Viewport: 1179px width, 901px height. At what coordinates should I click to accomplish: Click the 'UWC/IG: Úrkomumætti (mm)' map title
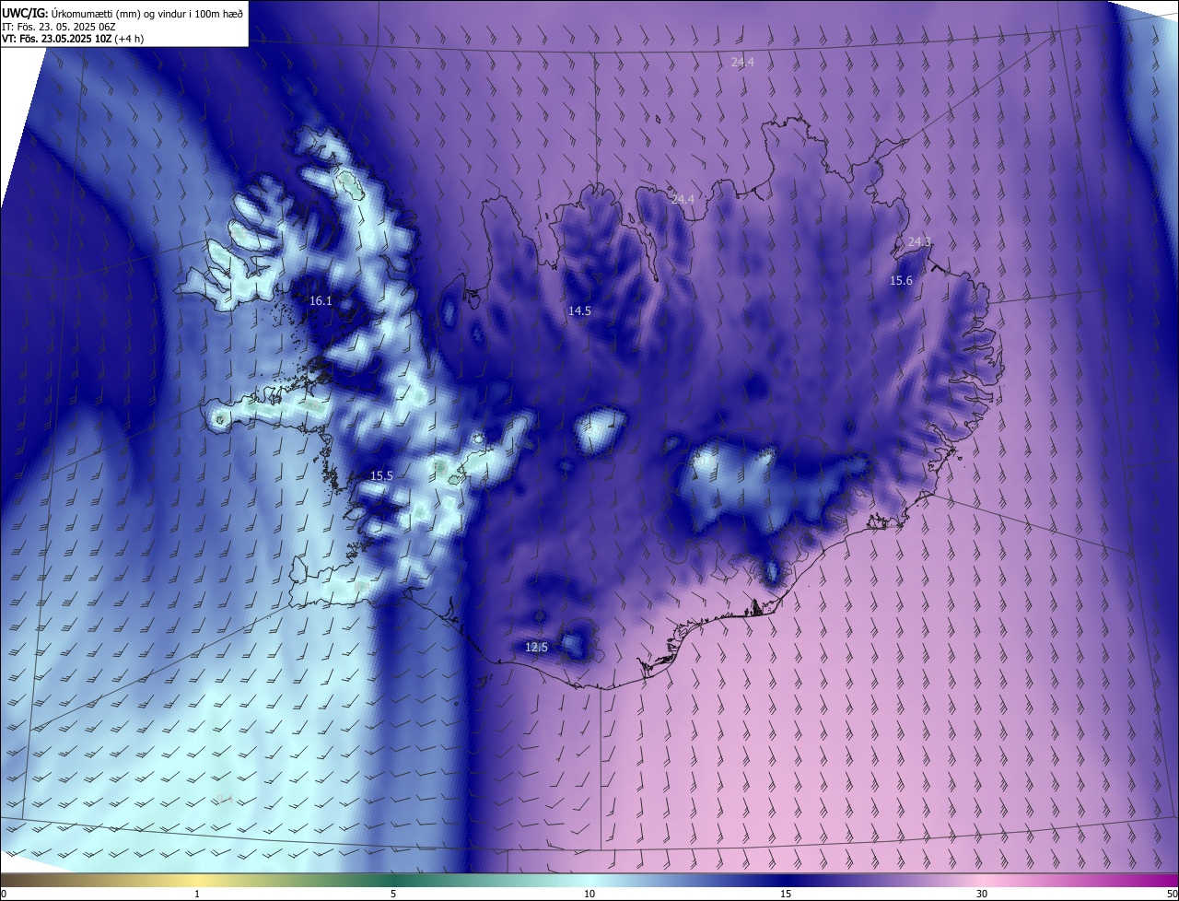click(122, 12)
